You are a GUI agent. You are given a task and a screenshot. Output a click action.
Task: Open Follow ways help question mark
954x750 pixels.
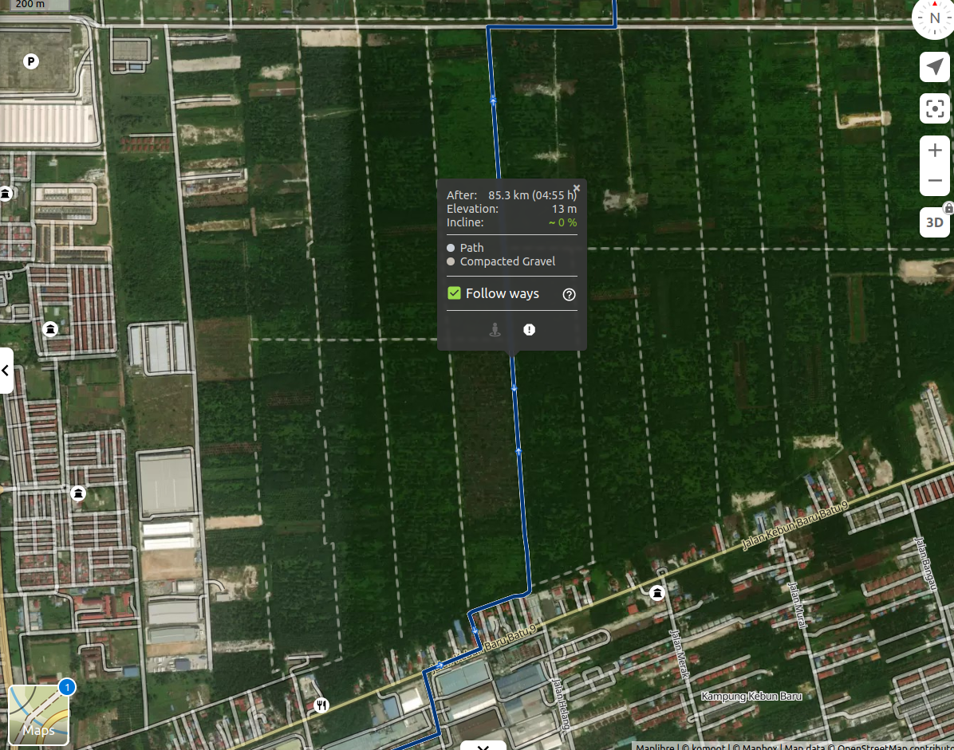pos(569,295)
